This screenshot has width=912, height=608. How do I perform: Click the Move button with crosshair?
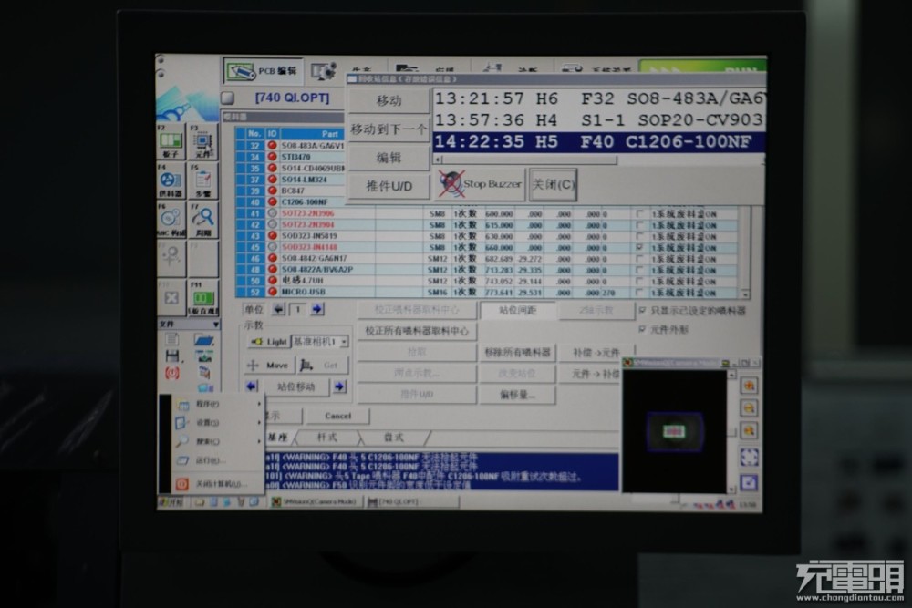(269, 365)
